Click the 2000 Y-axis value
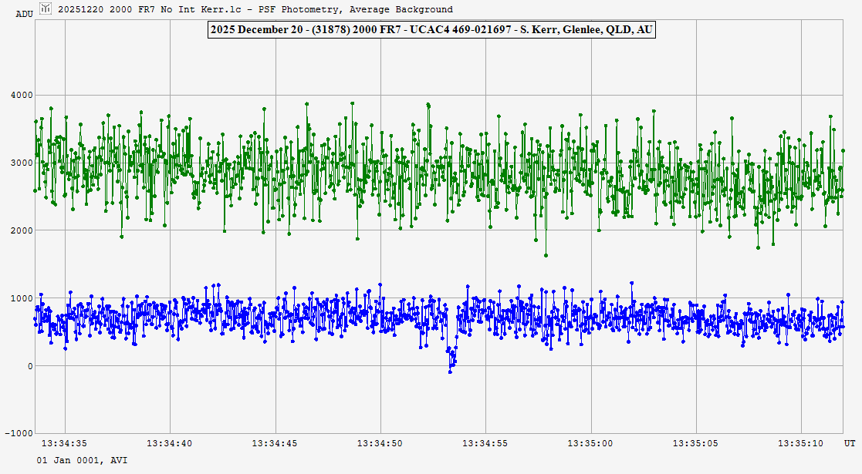The width and height of the screenshot is (862, 474). pyautogui.click(x=21, y=230)
